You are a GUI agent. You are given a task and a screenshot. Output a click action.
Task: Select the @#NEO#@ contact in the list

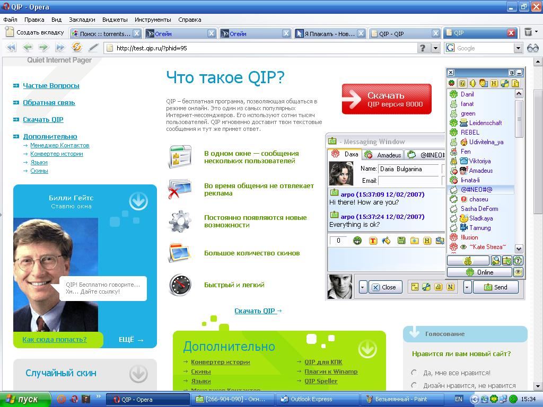[481, 189]
